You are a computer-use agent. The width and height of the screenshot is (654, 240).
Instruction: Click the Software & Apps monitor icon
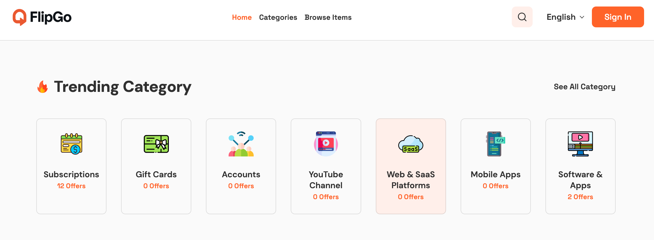(x=580, y=144)
